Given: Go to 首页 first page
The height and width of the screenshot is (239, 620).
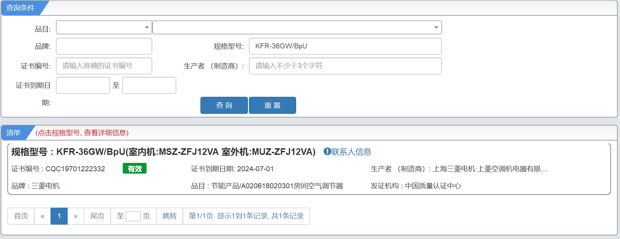Looking at the screenshot, I should pyautogui.click(x=21, y=216).
